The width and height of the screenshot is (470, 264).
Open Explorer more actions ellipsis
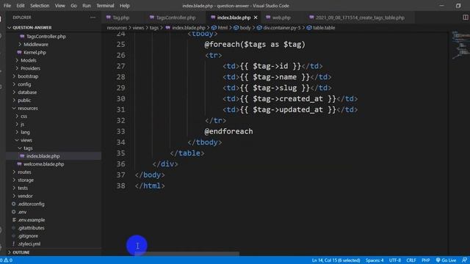pos(93,18)
